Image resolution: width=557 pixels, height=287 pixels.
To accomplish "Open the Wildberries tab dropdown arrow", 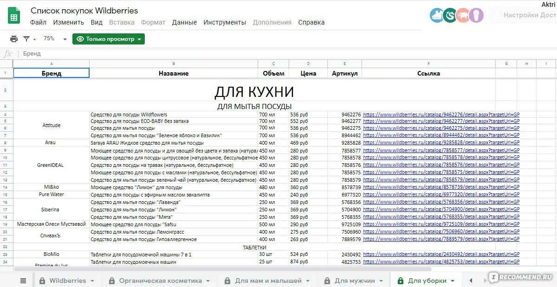I will tap(92, 281).
